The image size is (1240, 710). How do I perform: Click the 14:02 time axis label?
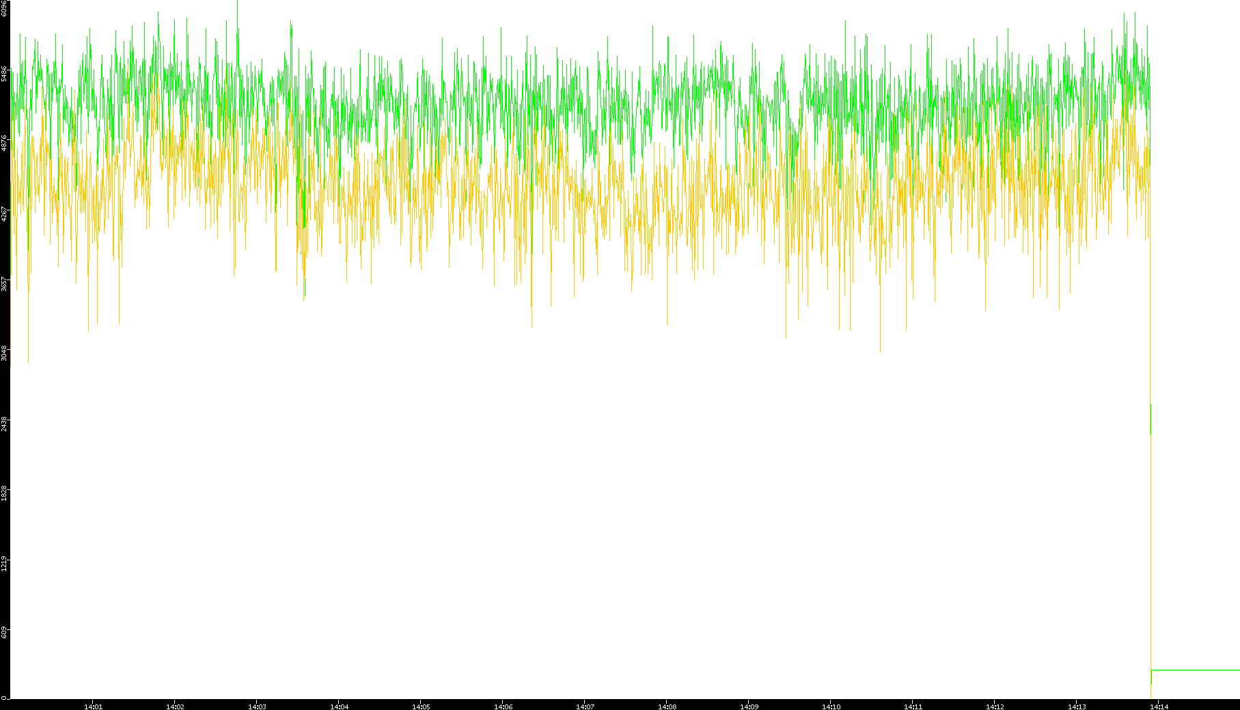point(175,707)
